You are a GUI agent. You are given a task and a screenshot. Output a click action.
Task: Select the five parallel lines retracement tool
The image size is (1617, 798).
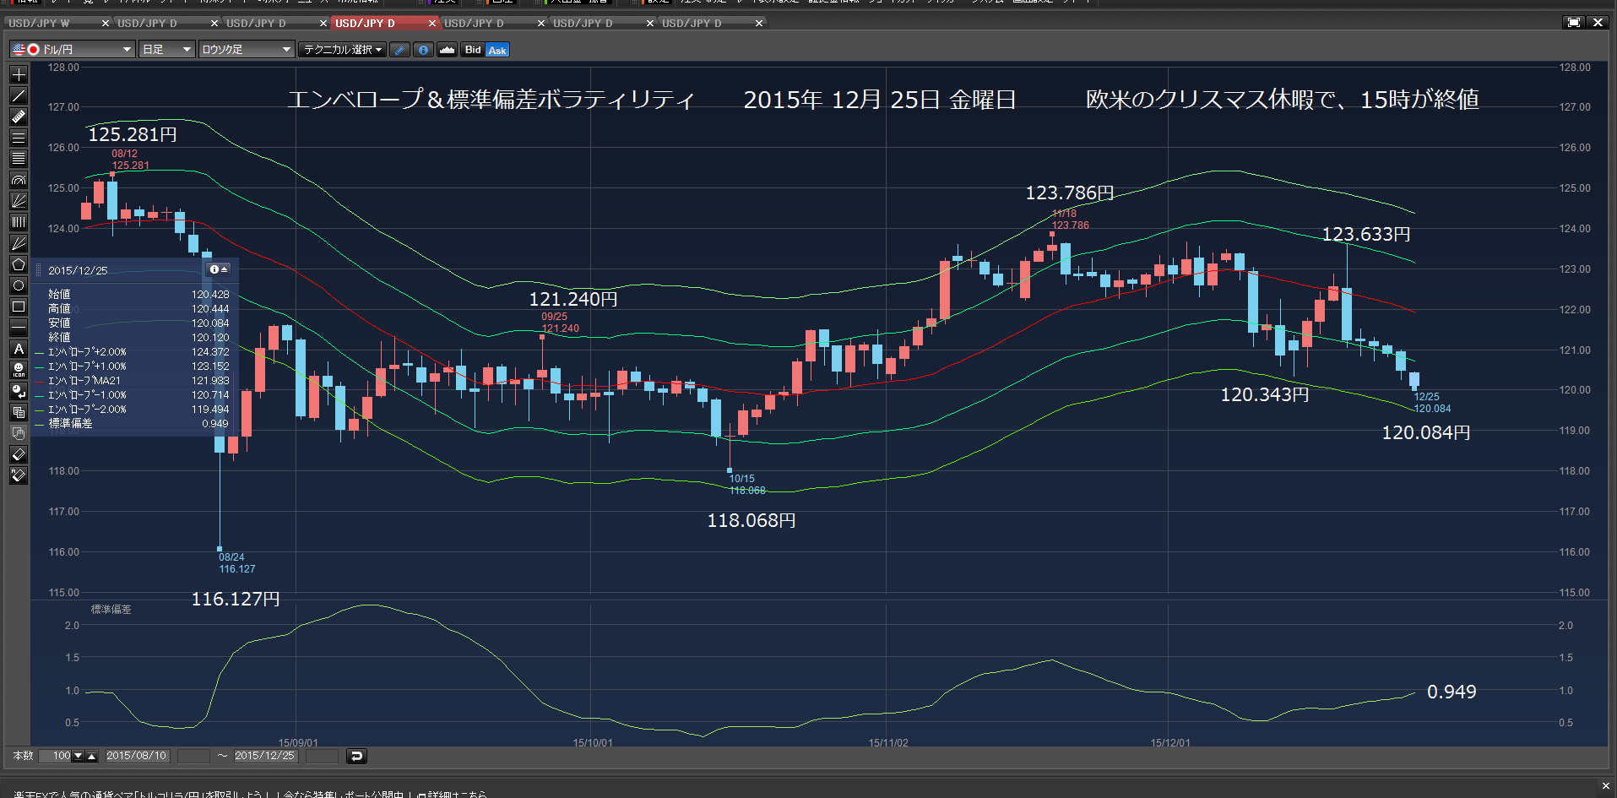coord(19,159)
